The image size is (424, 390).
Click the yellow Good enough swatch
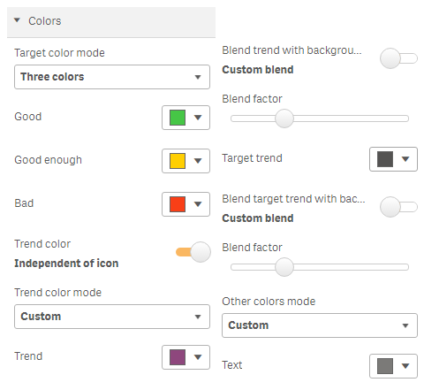click(x=178, y=161)
